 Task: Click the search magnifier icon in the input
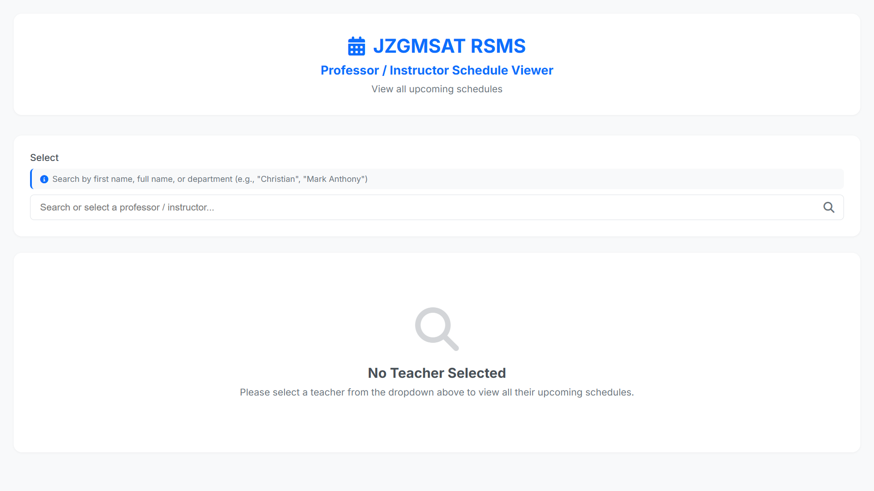click(828, 207)
